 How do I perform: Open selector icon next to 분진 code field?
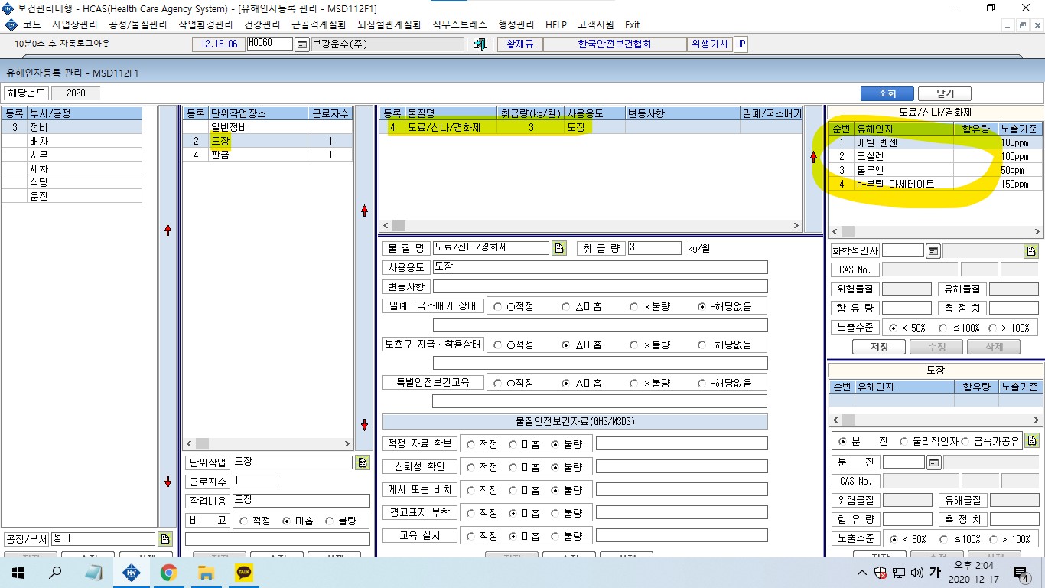point(934,462)
